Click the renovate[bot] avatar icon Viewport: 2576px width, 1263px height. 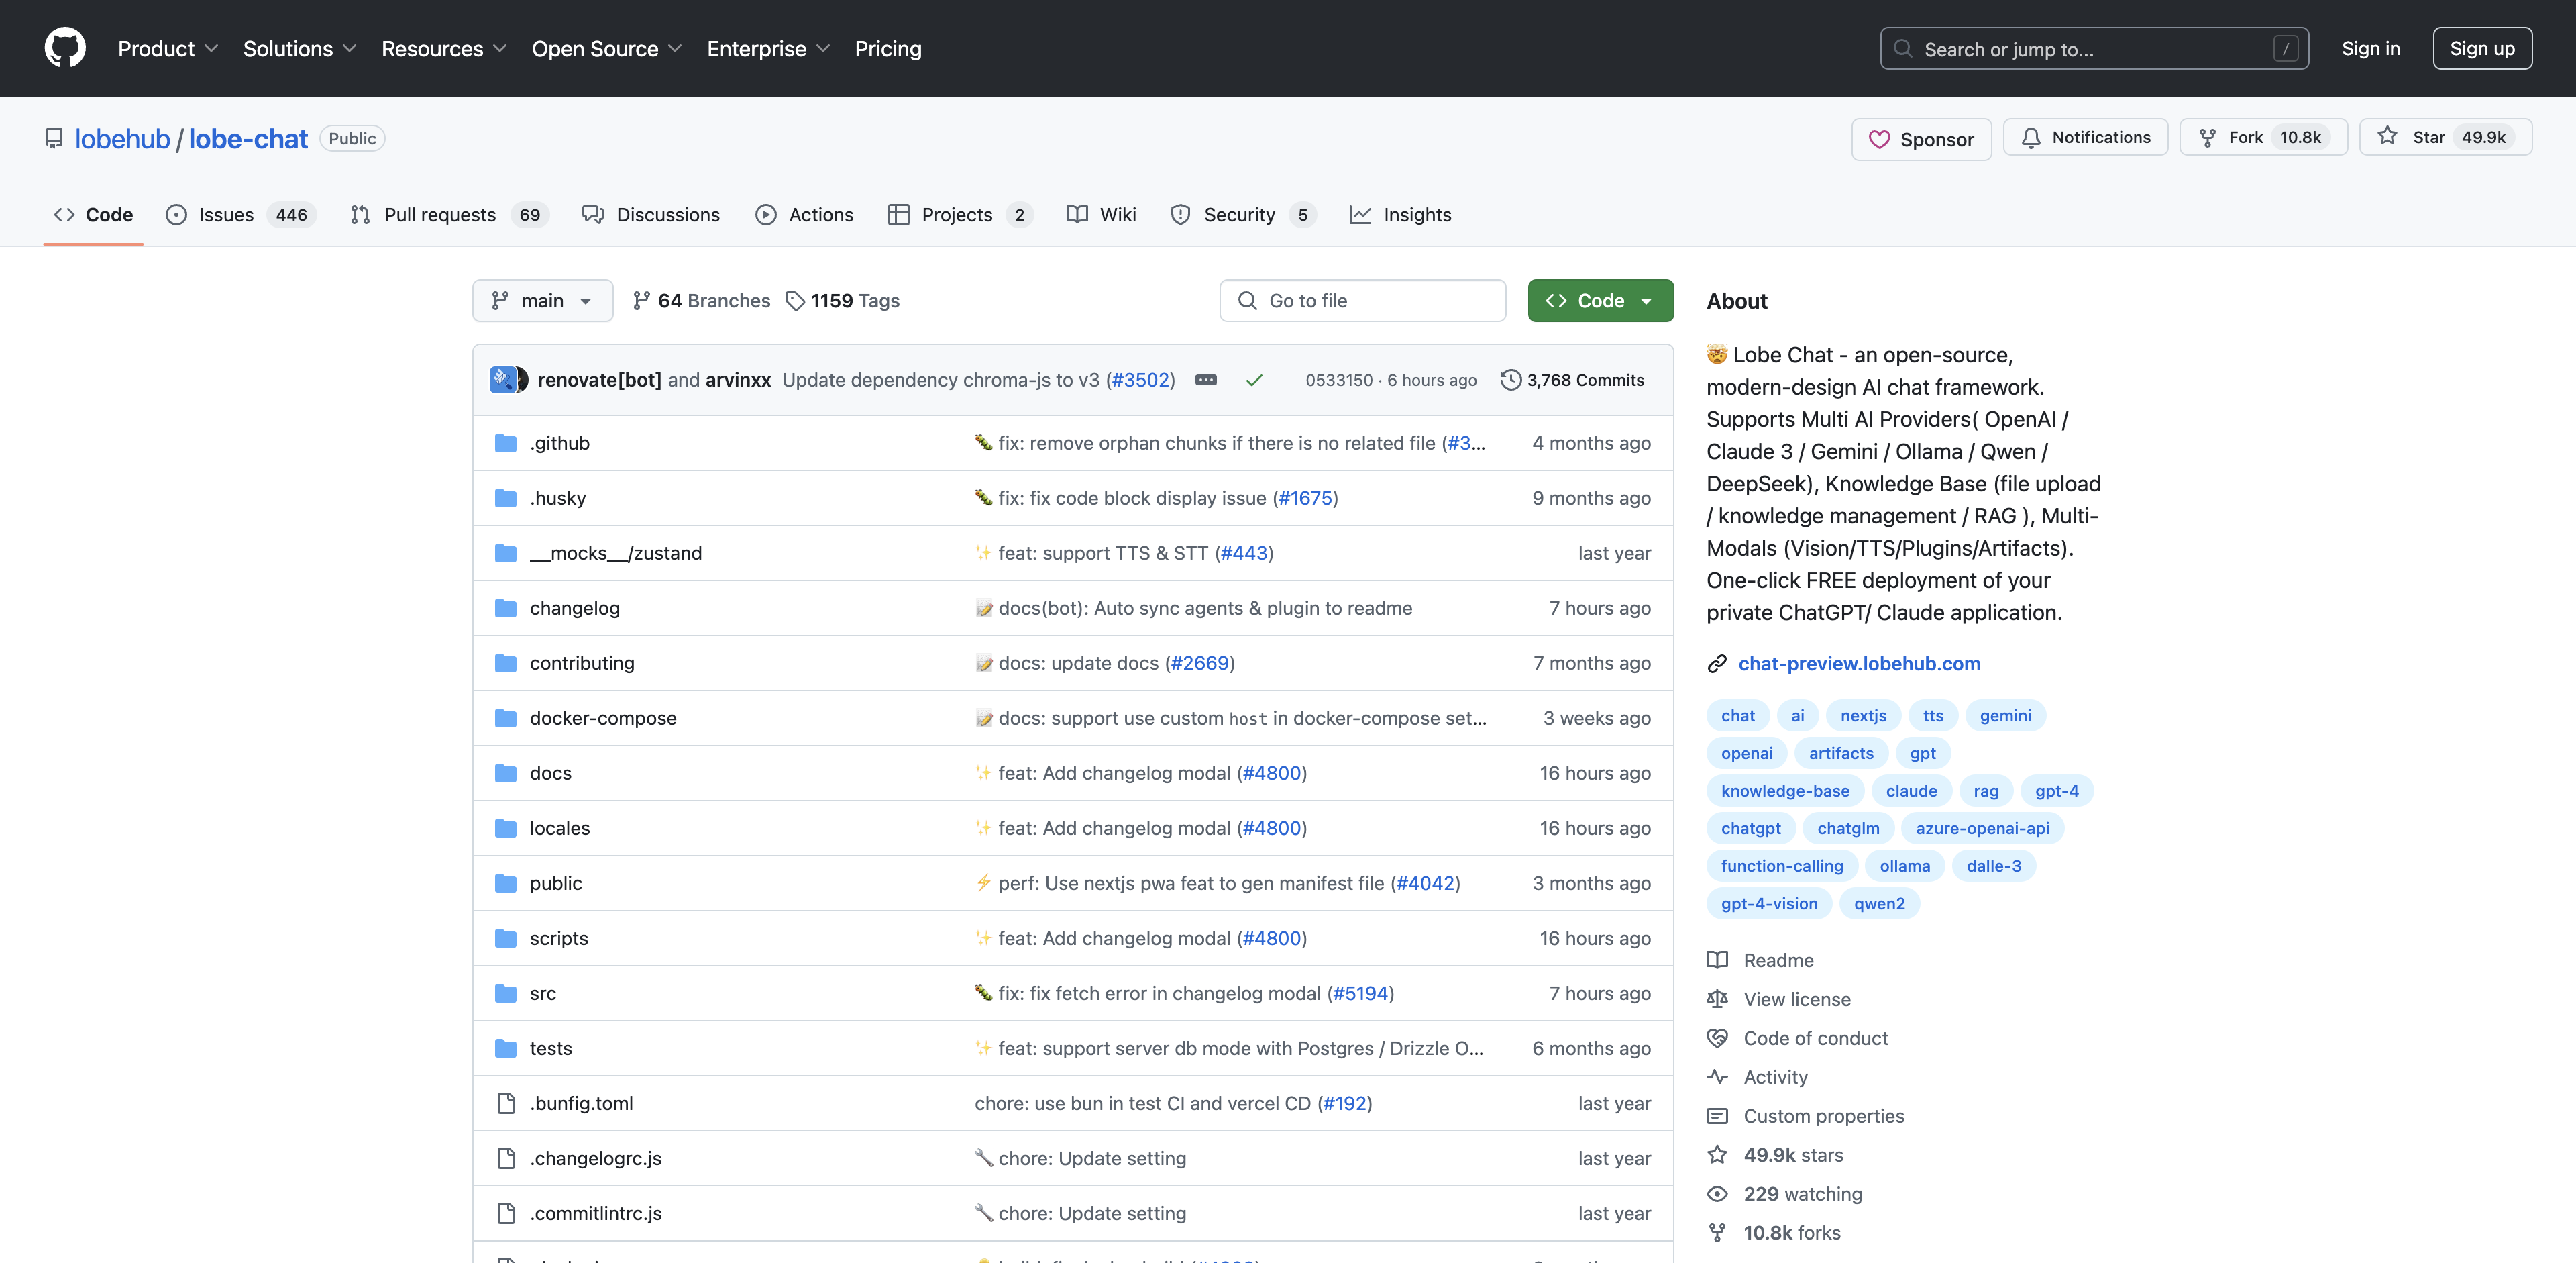coord(502,380)
